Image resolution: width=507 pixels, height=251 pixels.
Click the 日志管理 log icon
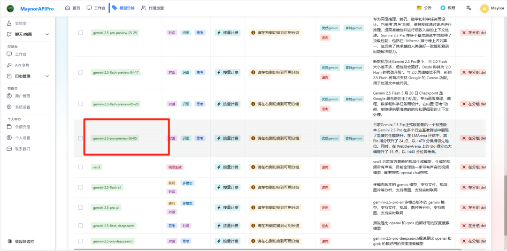(x=9, y=76)
